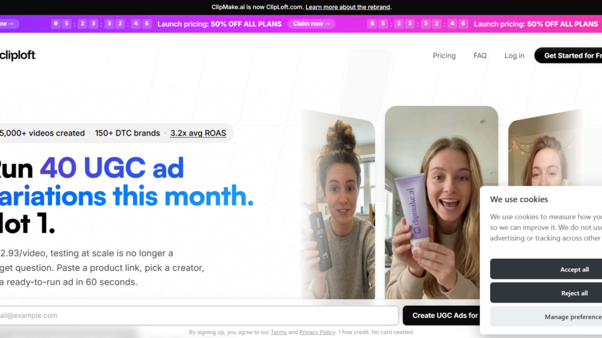
Task: Click the middle 'Launch pricing: 50% OFF ALL PLANS' text
Action: click(x=219, y=24)
